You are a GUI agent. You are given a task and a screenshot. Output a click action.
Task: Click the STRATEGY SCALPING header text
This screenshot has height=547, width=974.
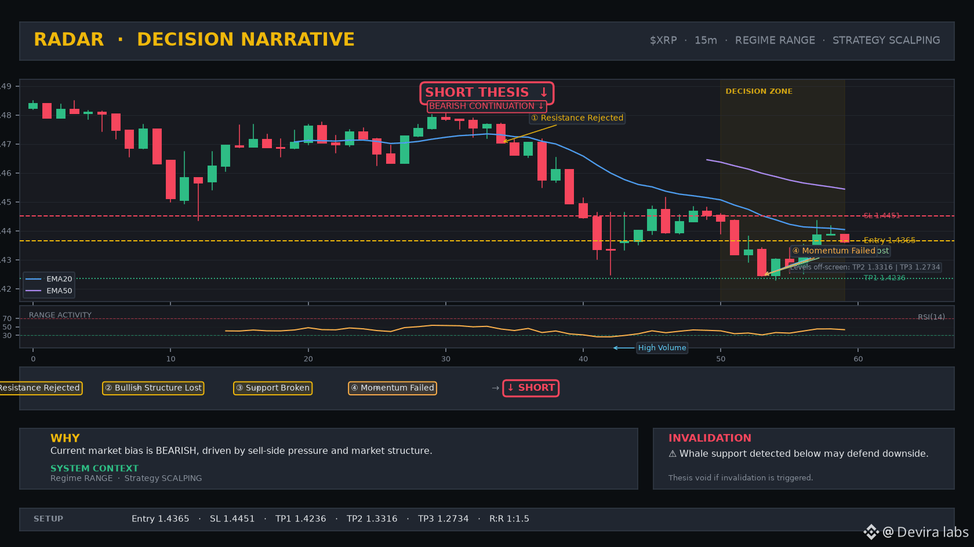click(886, 40)
